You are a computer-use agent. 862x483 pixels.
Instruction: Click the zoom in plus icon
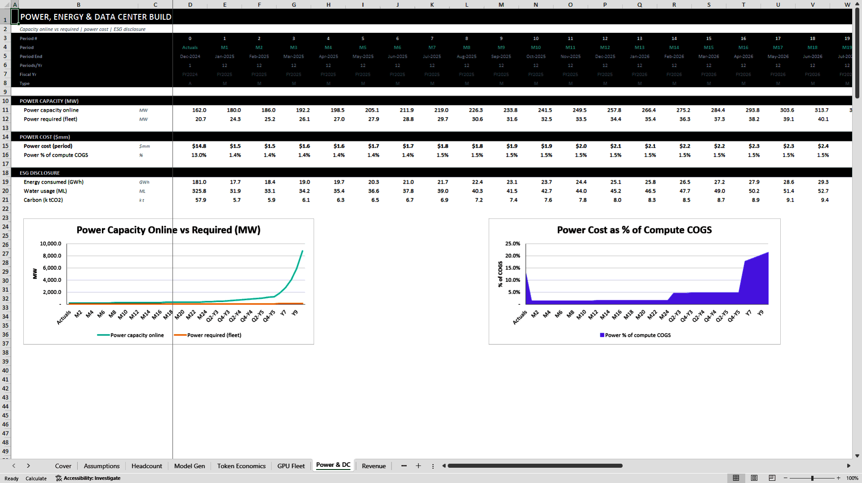pos(838,478)
